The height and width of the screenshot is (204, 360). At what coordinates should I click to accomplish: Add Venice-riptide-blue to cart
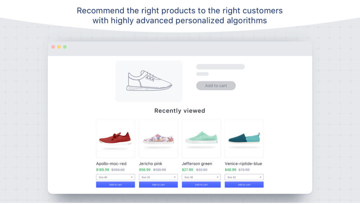pyautogui.click(x=244, y=185)
